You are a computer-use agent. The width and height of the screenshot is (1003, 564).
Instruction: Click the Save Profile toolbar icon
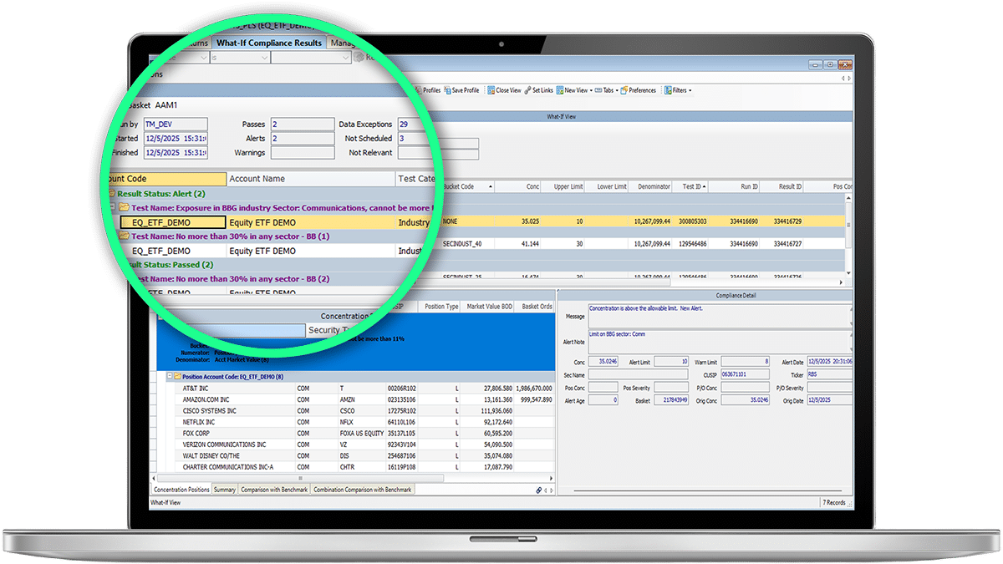[x=448, y=90]
